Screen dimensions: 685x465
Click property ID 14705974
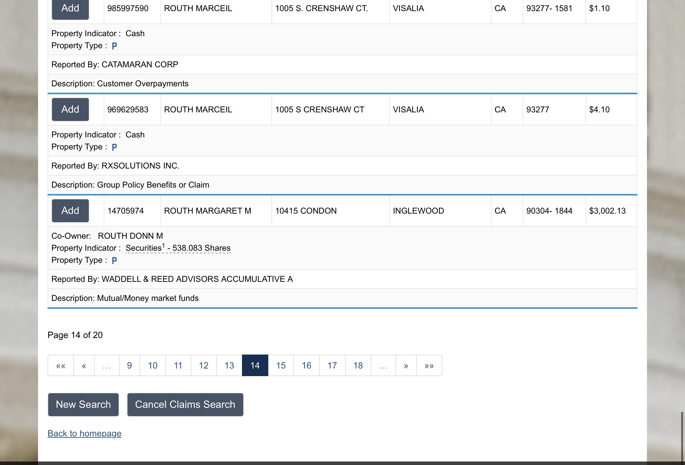[x=126, y=211]
